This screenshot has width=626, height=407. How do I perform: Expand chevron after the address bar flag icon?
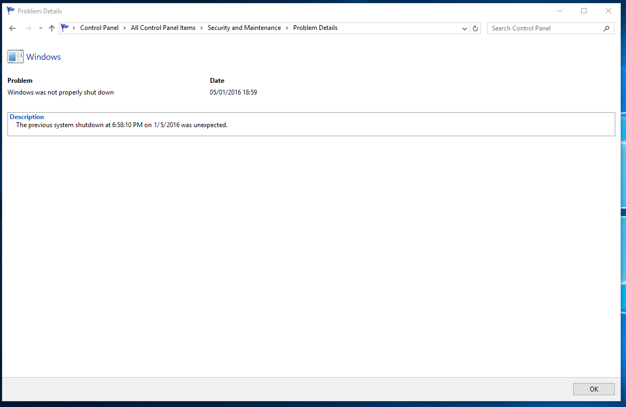[74, 28]
